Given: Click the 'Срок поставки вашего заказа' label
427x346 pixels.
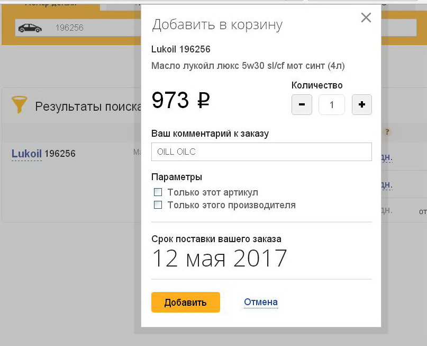Looking at the screenshot, I should (x=216, y=239).
